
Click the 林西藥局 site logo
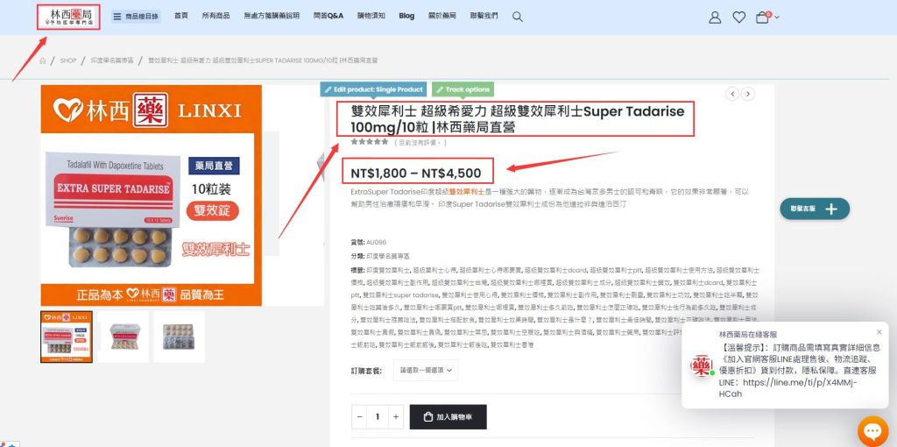coord(68,17)
